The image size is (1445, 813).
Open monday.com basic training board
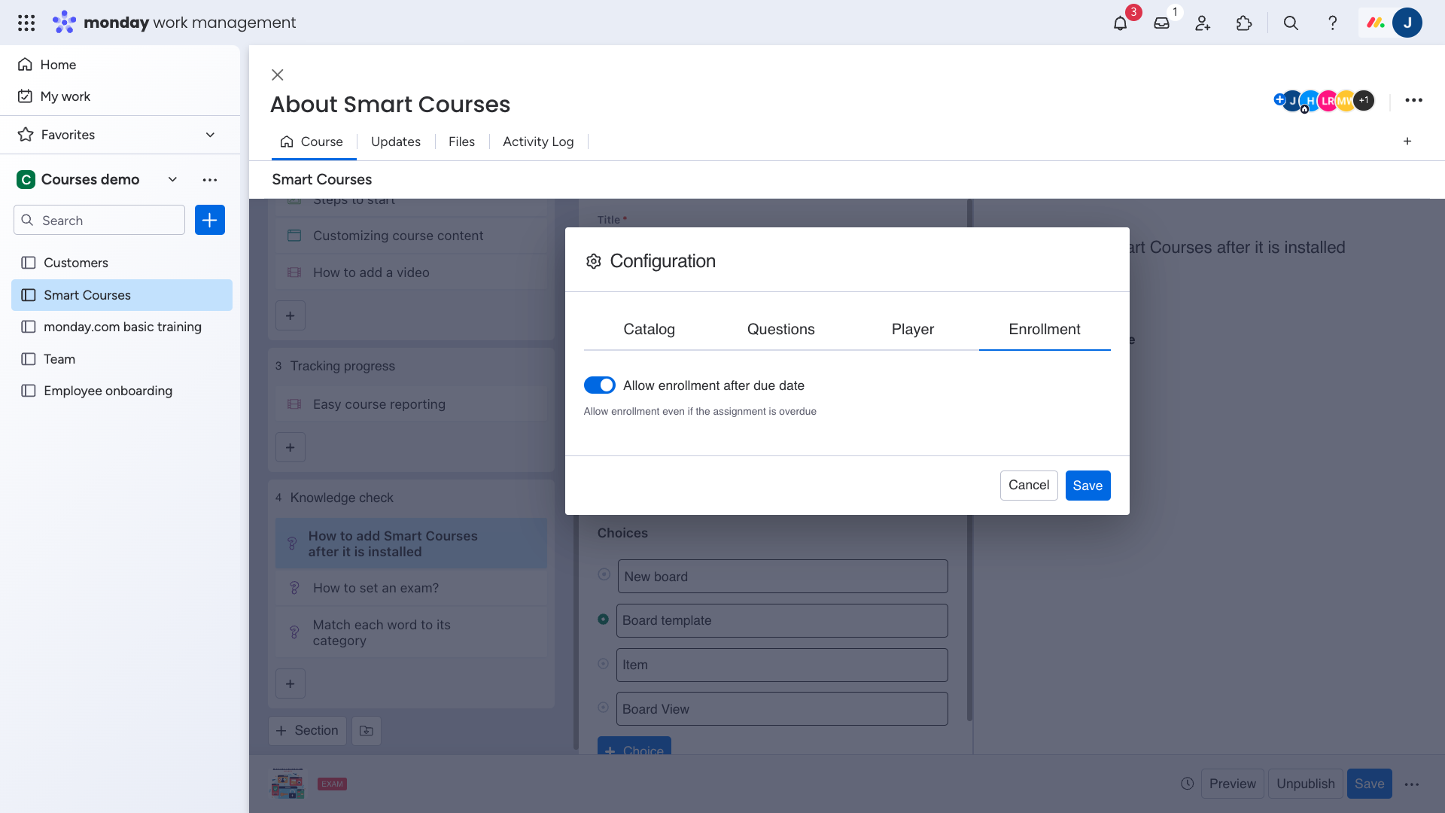coord(122,327)
